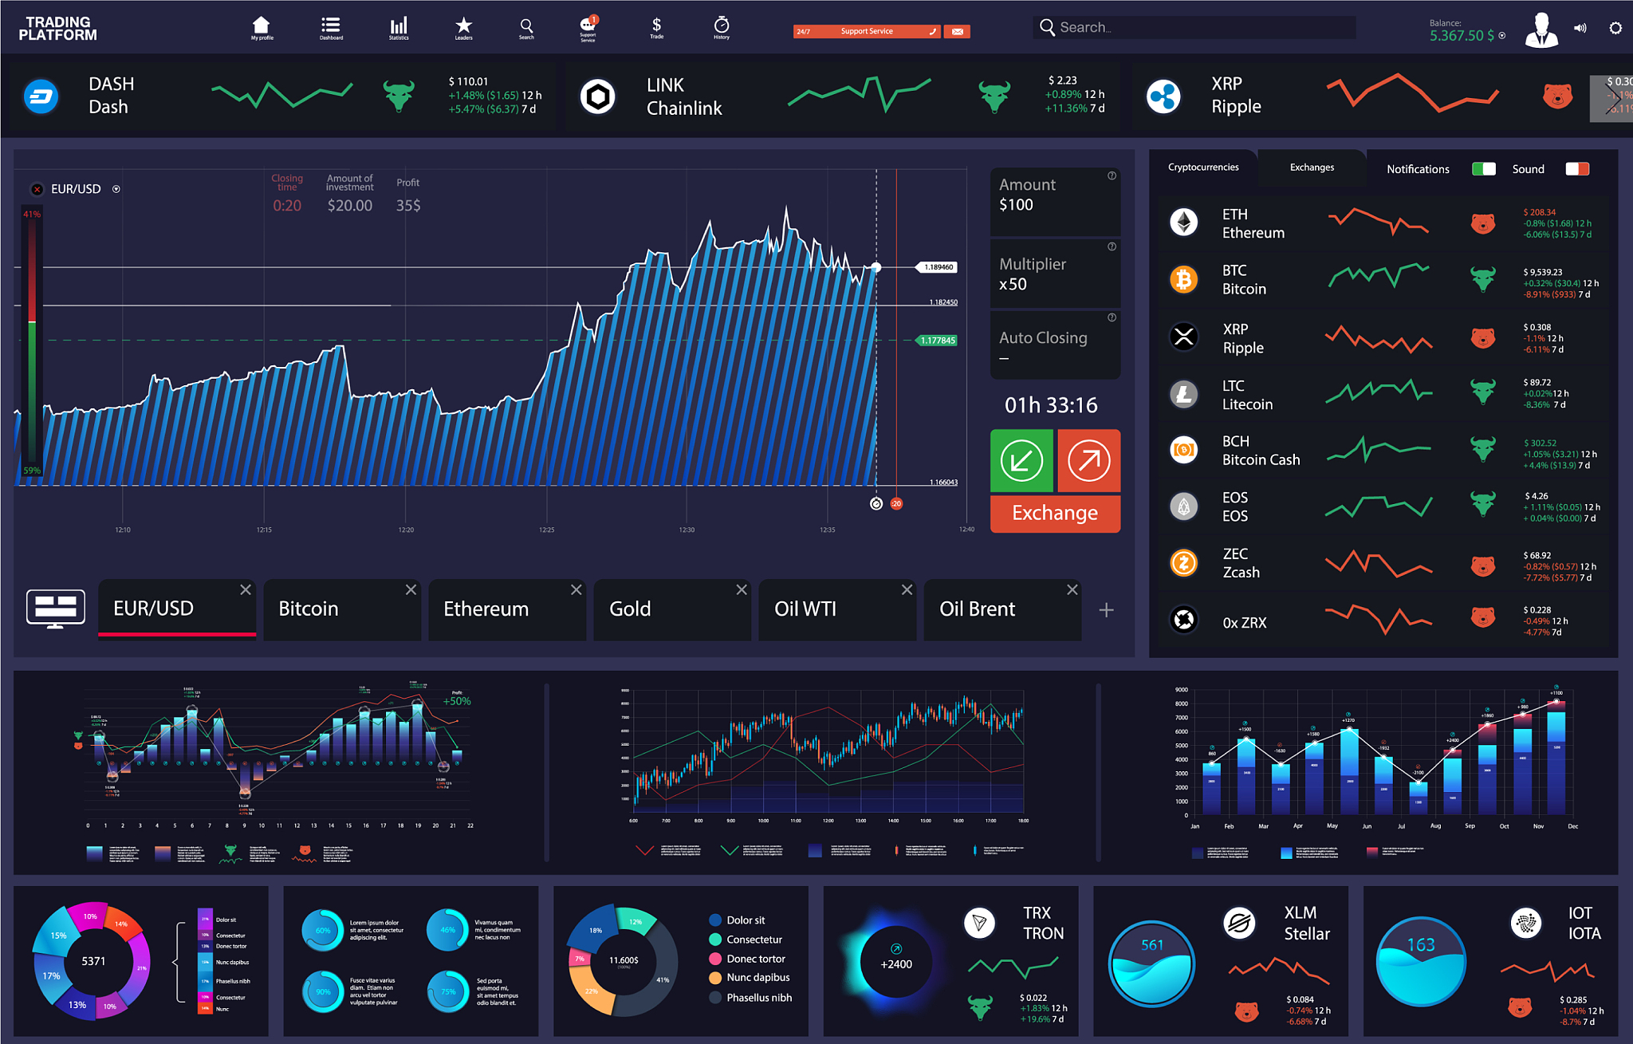
Task: Open Statistics bar chart icon
Action: [399, 26]
